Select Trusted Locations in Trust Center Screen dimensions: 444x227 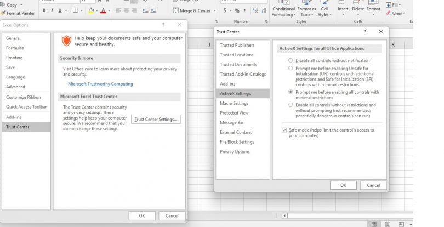click(x=243, y=55)
